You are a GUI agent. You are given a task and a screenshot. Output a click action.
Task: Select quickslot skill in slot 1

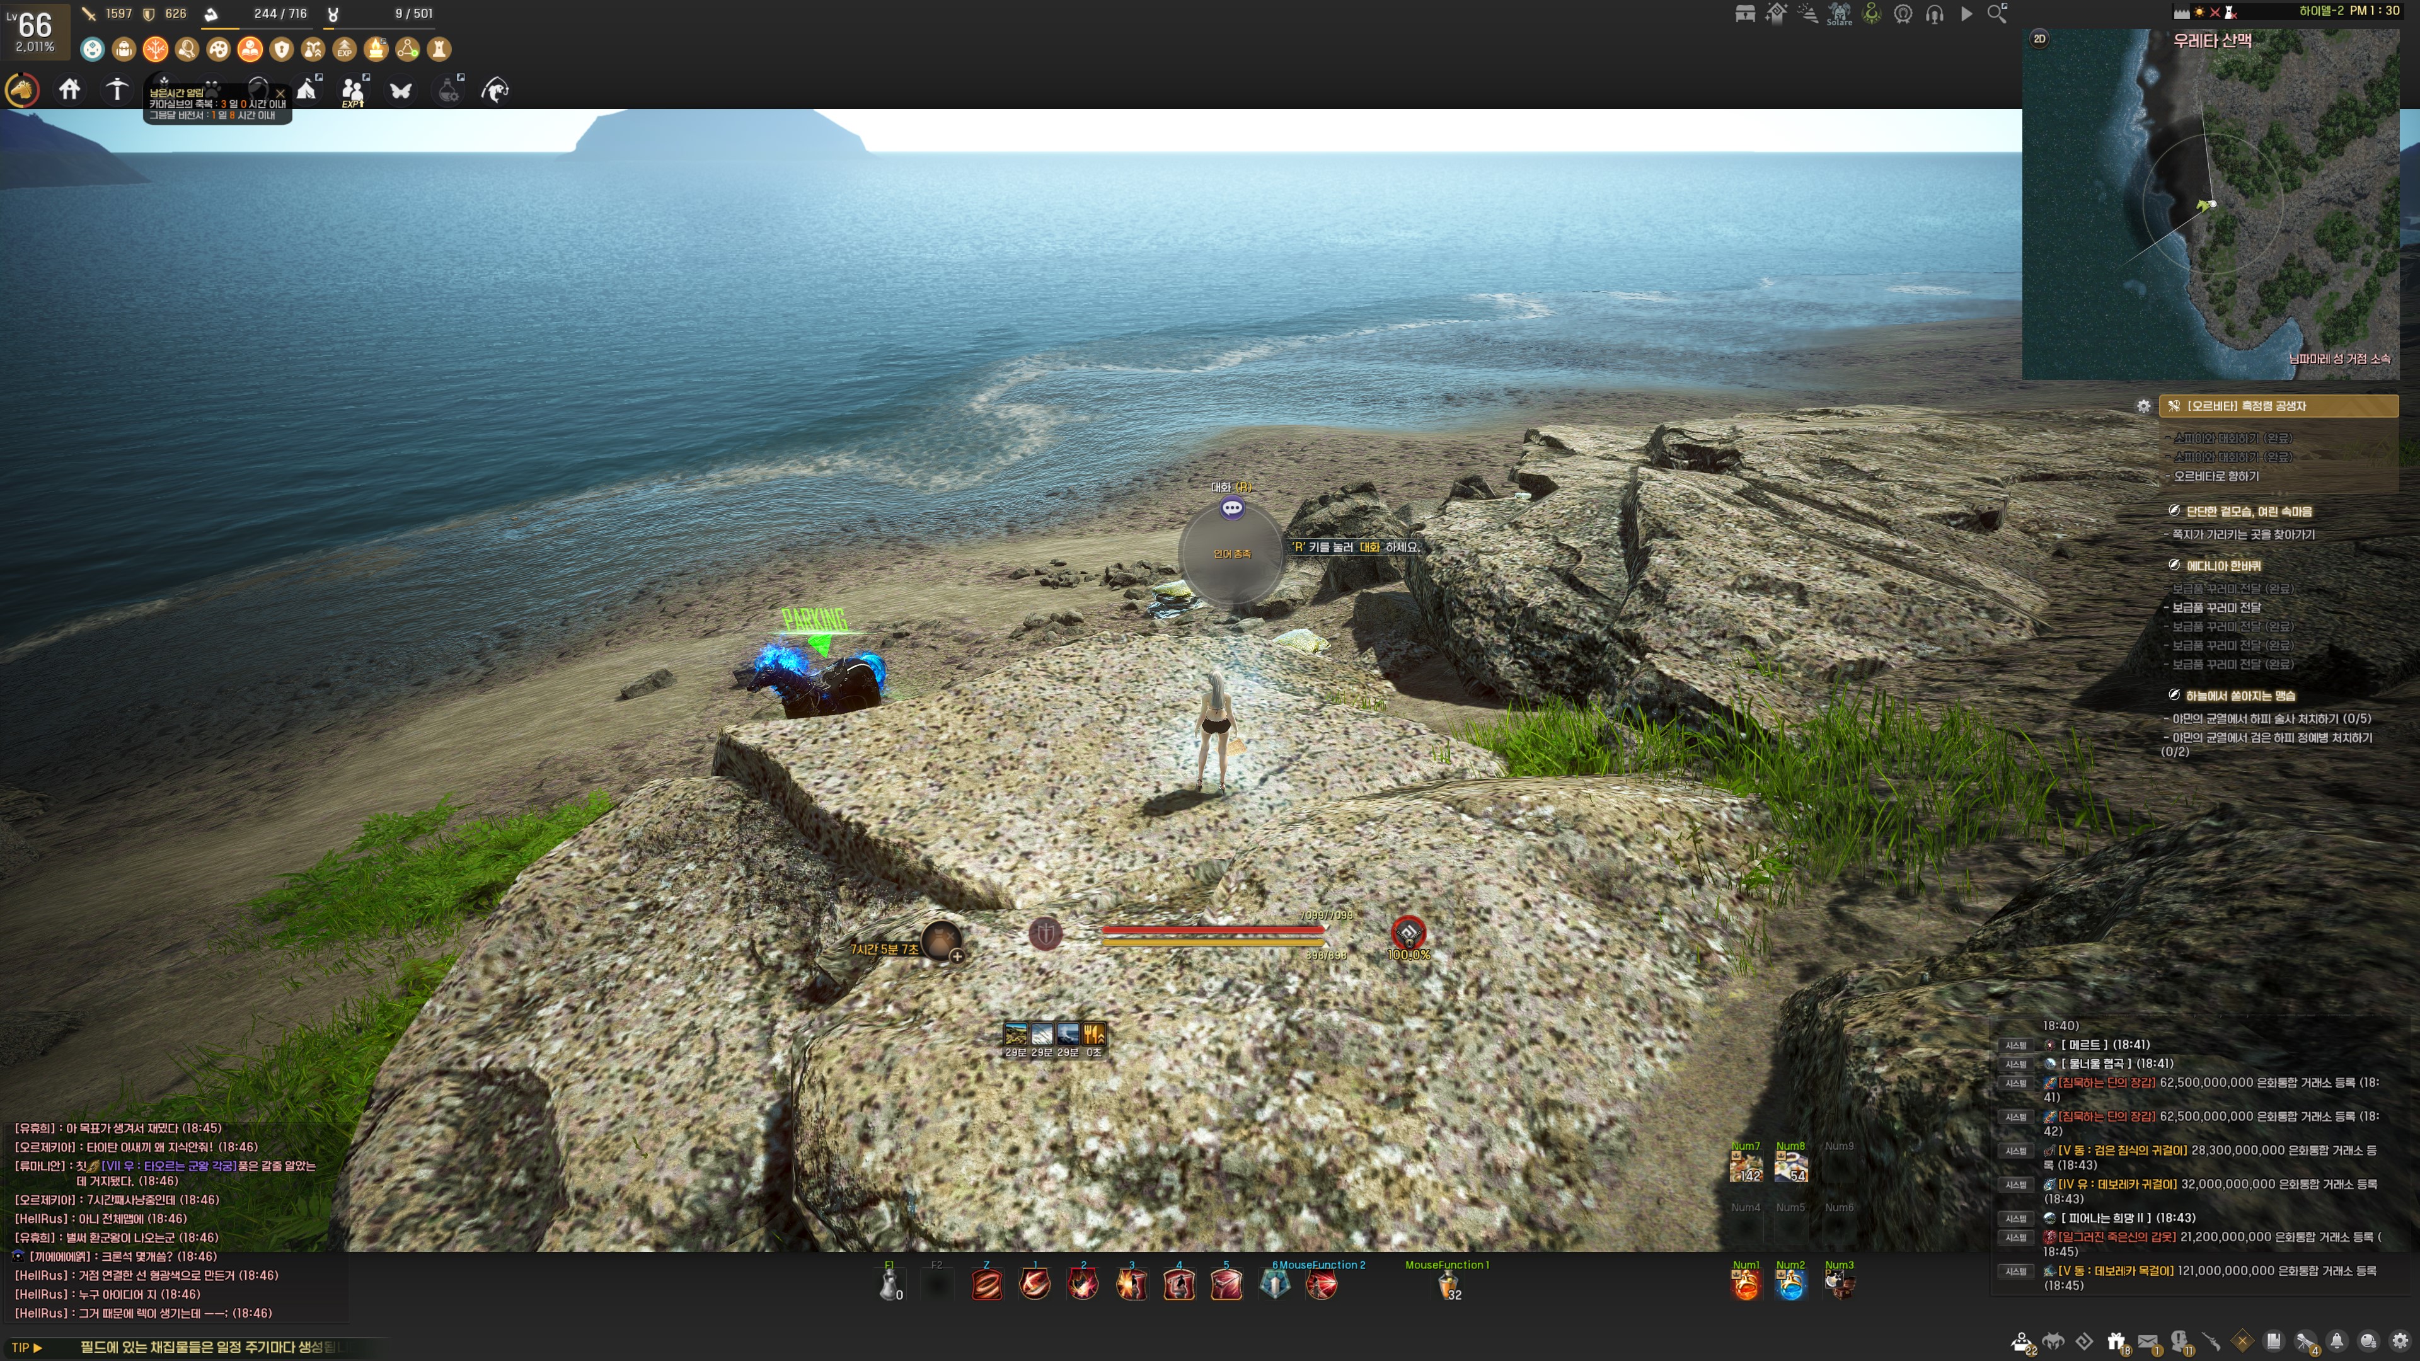click(x=1034, y=1284)
